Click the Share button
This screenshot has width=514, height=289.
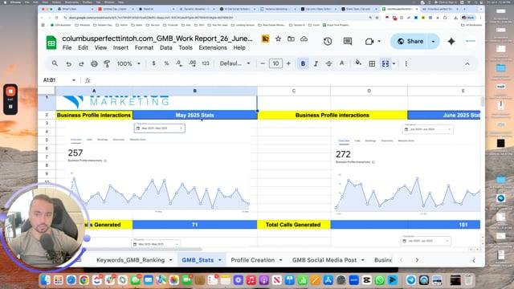click(x=410, y=41)
